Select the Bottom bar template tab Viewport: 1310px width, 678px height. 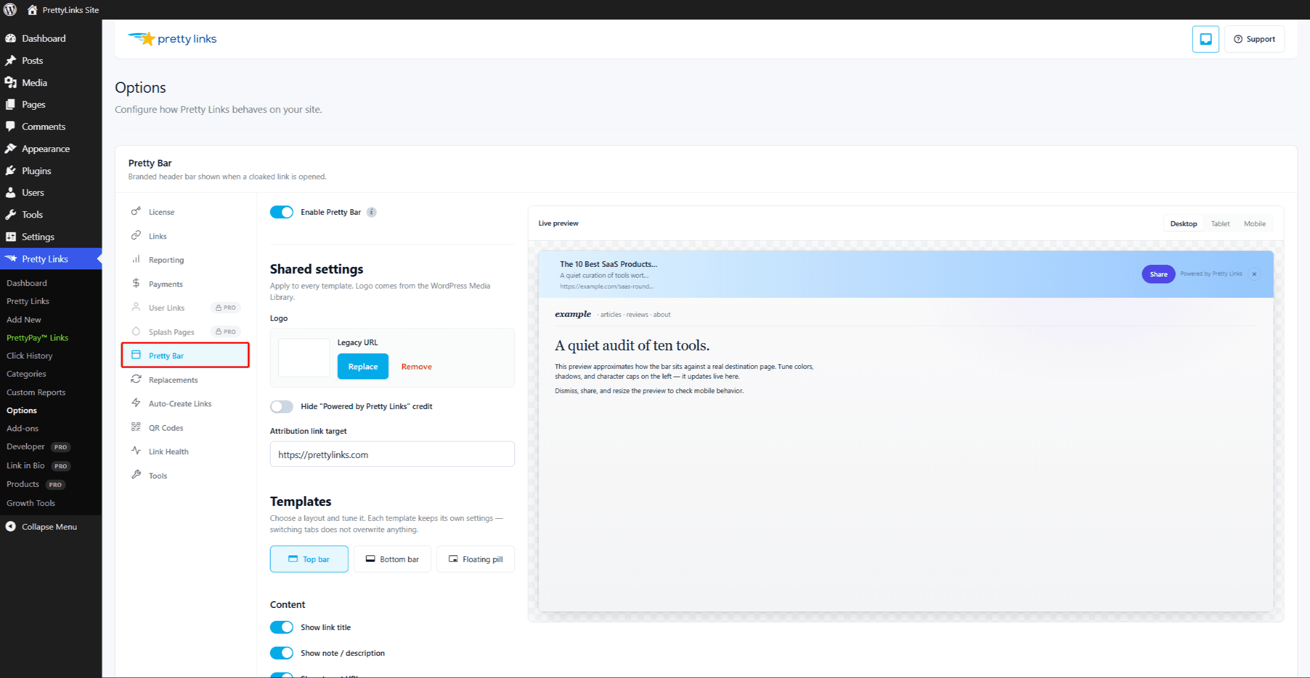point(392,559)
